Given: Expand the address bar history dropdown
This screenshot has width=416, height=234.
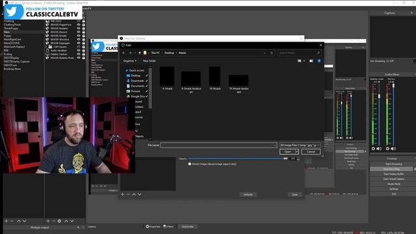Looking at the screenshot, I should click(x=265, y=53).
